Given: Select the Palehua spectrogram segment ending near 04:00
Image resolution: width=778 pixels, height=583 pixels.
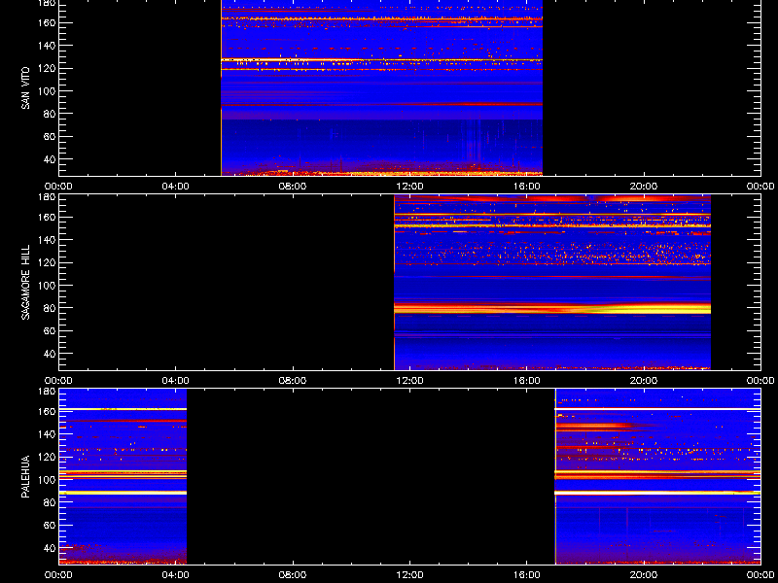Looking at the screenshot, I should (x=123, y=476).
